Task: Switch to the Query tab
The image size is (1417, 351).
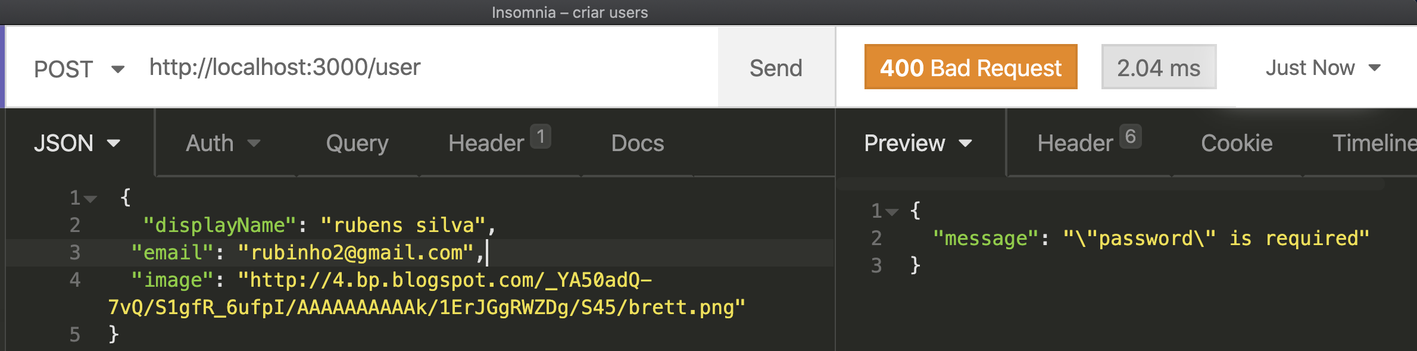Action: [x=357, y=143]
